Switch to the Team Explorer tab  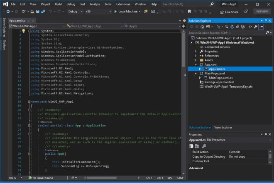coord(223,128)
